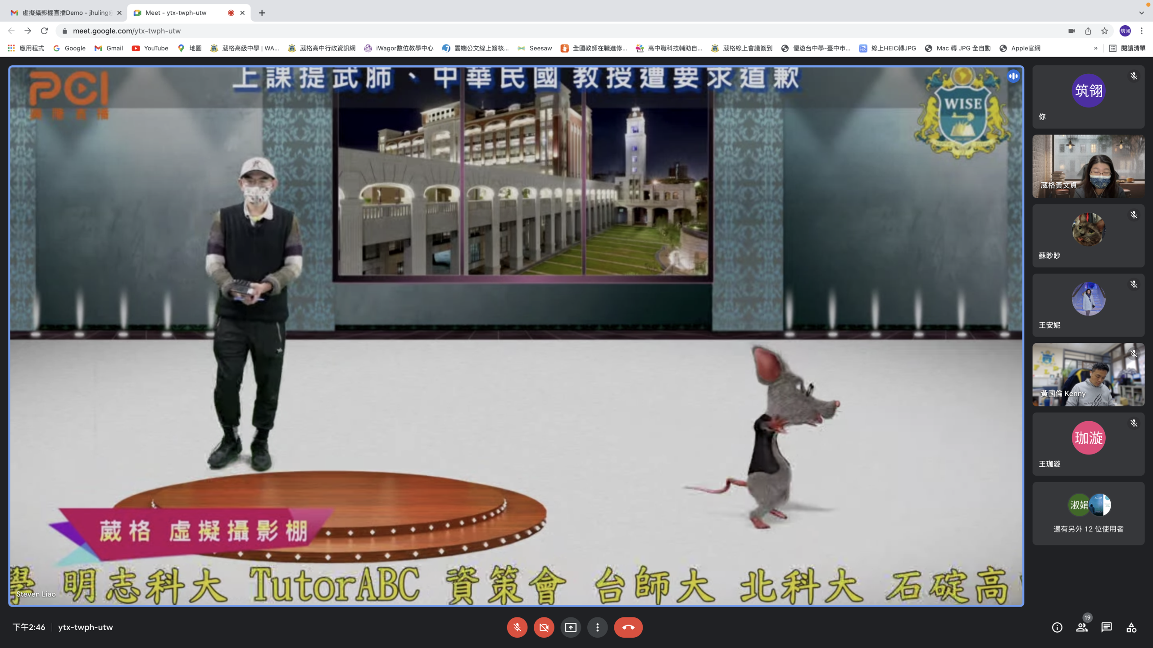Reload the Meet page
The height and width of the screenshot is (648, 1153).
pyautogui.click(x=44, y=31)
